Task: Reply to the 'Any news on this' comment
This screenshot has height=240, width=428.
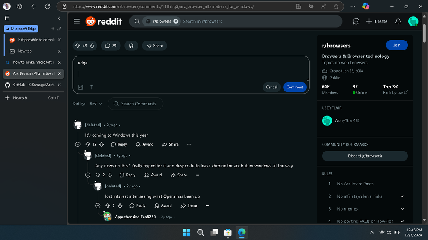Action: click(x=128, y=175)
